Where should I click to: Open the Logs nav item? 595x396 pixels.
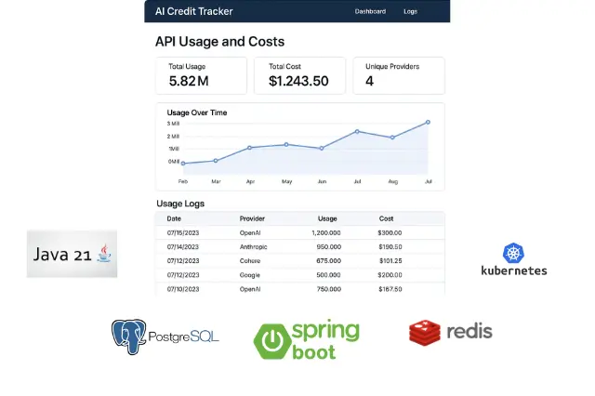point(410,11)
